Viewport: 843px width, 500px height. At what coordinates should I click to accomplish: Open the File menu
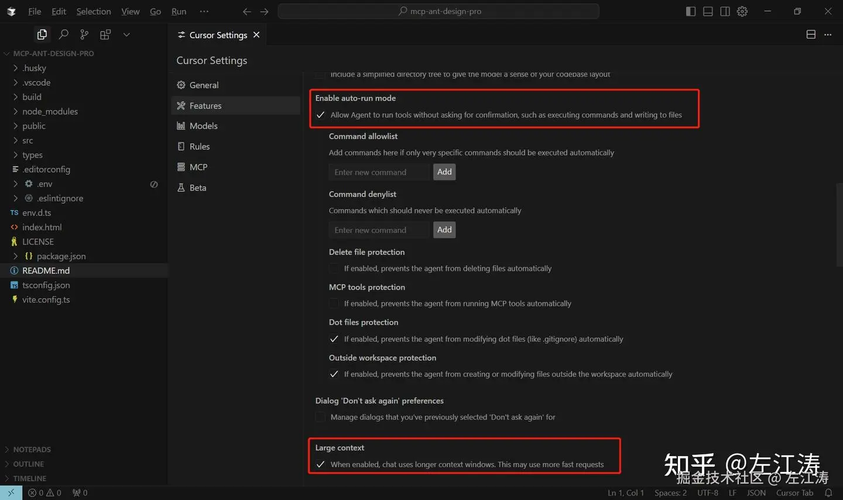[x=35, y=12]
